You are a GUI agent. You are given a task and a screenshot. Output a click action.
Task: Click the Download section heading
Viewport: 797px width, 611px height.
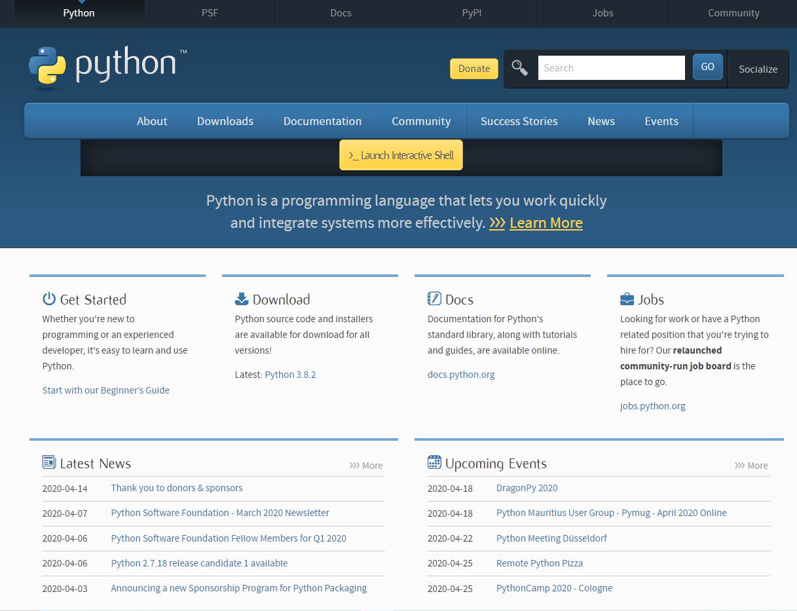click(x=282, y=299)
